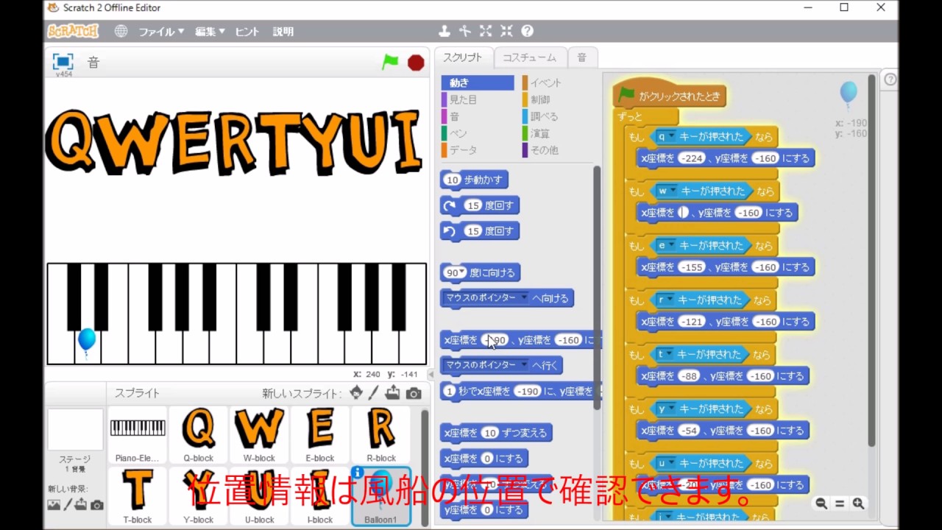Screen dimensions: 942x530
Task: Paint a new sprite brush icon
Action: pos(374,393)
